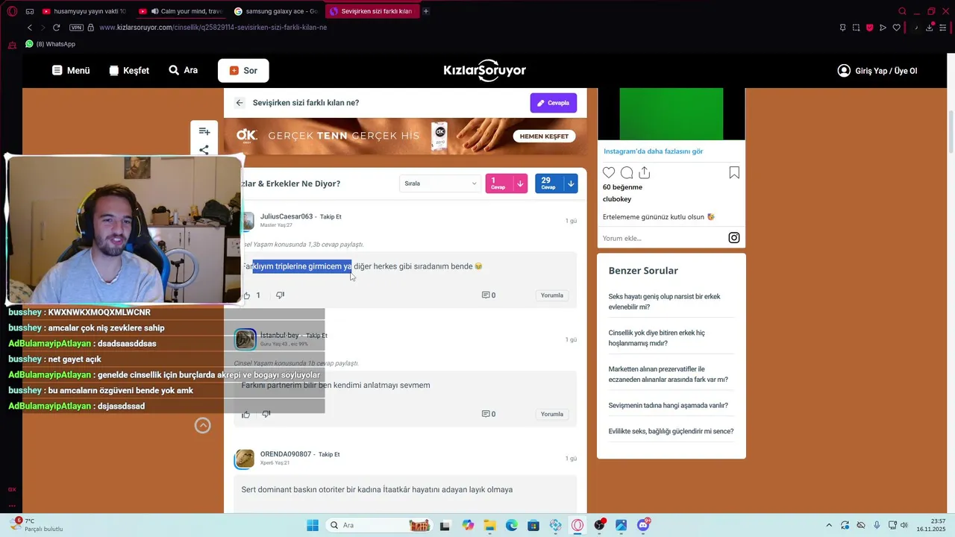The width and height of the screenshot is (955, 537).
Task: Like Istanbul-bey's answer with thumbs up
Action: click(x=246, y=414)
